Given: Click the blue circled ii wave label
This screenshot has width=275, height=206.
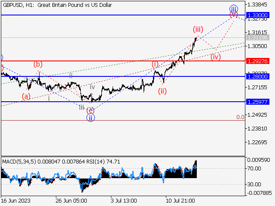Looking at the screenshot, I should [x=91, y=118].
